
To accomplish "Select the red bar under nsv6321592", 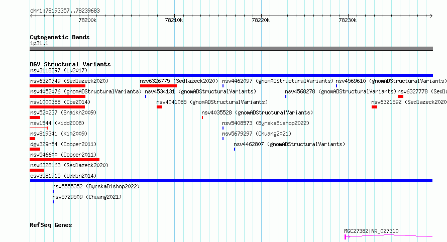I will tap(374, 107).
